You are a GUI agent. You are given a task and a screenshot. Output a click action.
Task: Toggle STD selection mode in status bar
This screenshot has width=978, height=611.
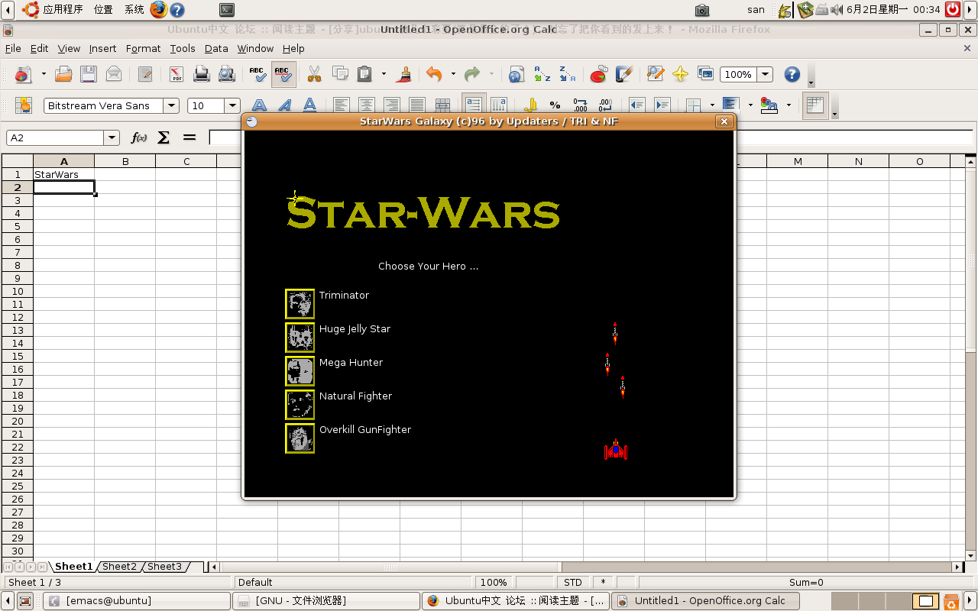[573, 583]
